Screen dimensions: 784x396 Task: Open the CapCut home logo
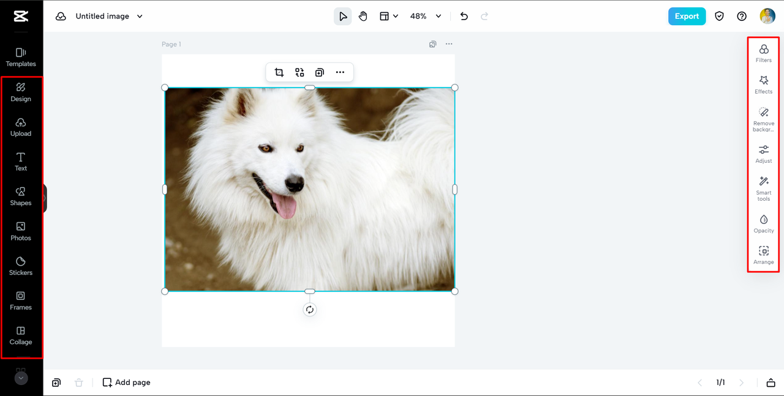point(21,17)
